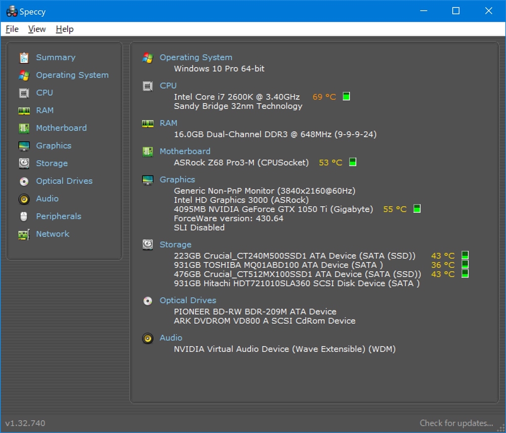Go to the CPU sidebar section
Image resolution: width=506 pixels, height=433 pixels.
(44, 93)
